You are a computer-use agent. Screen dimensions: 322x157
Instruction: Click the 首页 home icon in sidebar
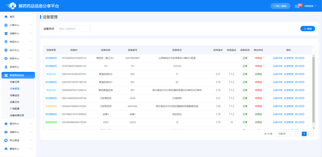tap(6, 16)
